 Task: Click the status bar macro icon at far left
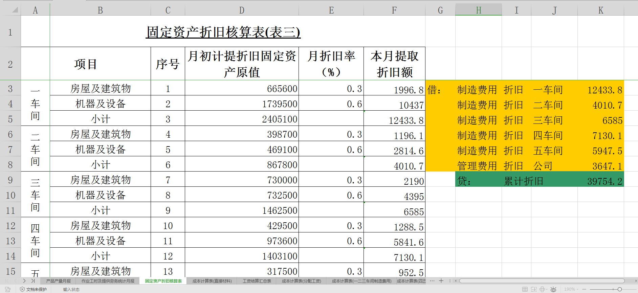7,289
